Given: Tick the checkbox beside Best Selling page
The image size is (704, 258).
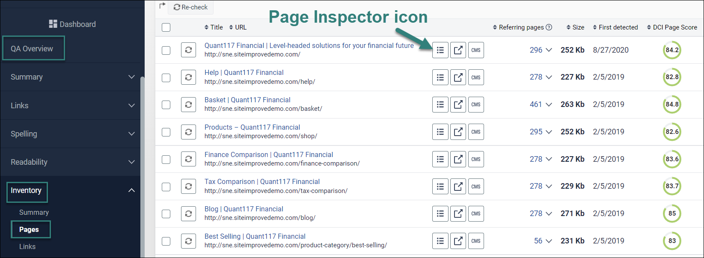Looking at the screenshot, I should coord(166,241).
